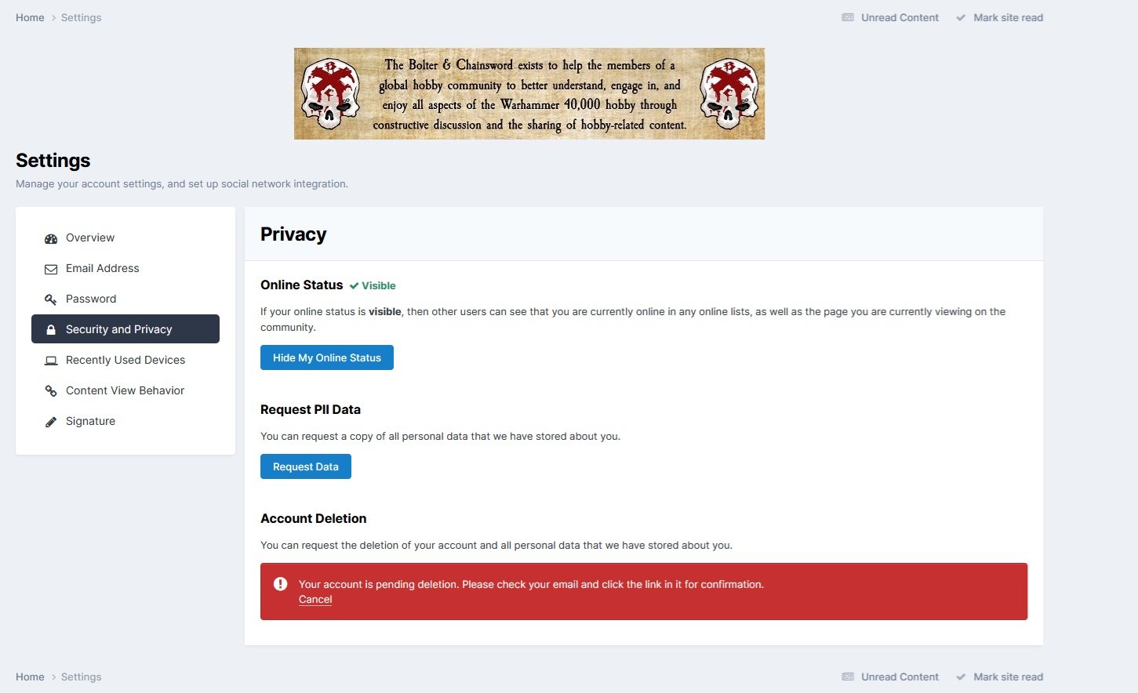Click the Password key icon
The image size is (1138, 693).
pyautogui.click(x=51, y=299)
